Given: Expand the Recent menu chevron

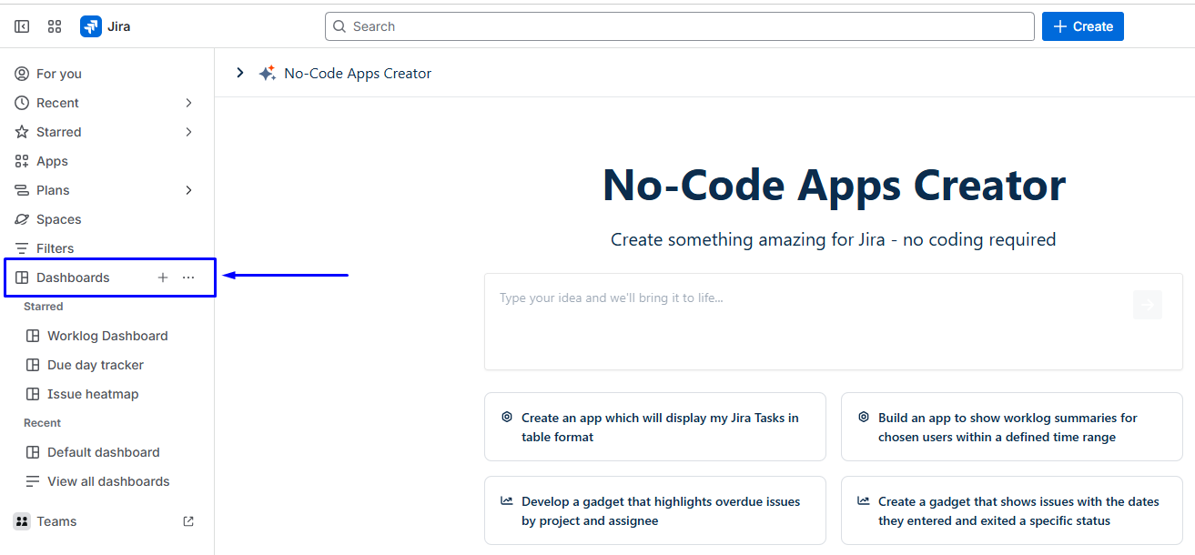Looking at the screenshot, I should tap(188, 103).
